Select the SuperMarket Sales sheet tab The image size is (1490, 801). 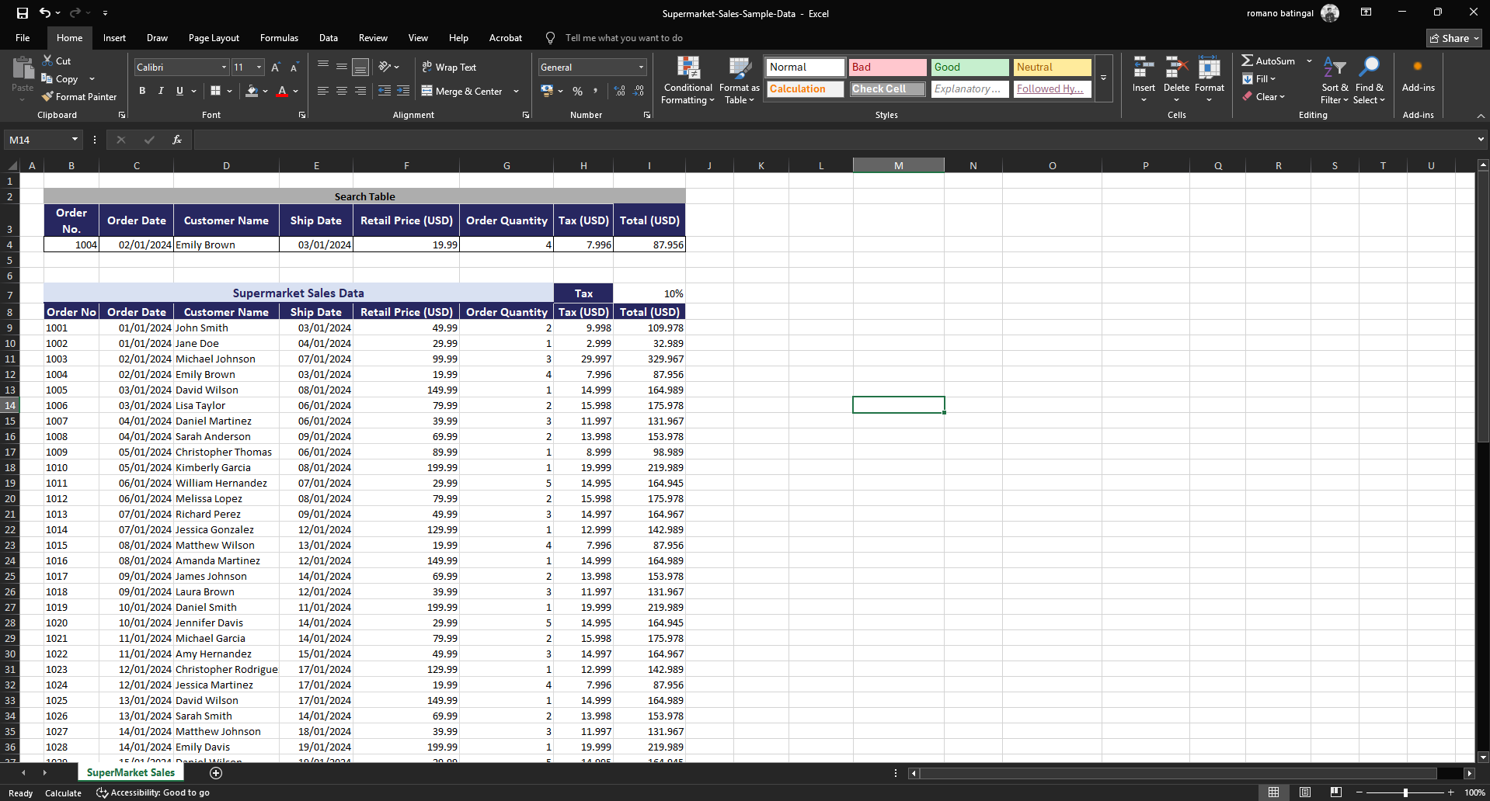click(x=131, y=773)
